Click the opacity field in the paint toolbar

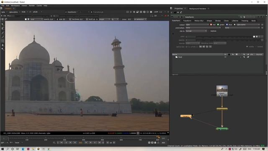point(52,19)
